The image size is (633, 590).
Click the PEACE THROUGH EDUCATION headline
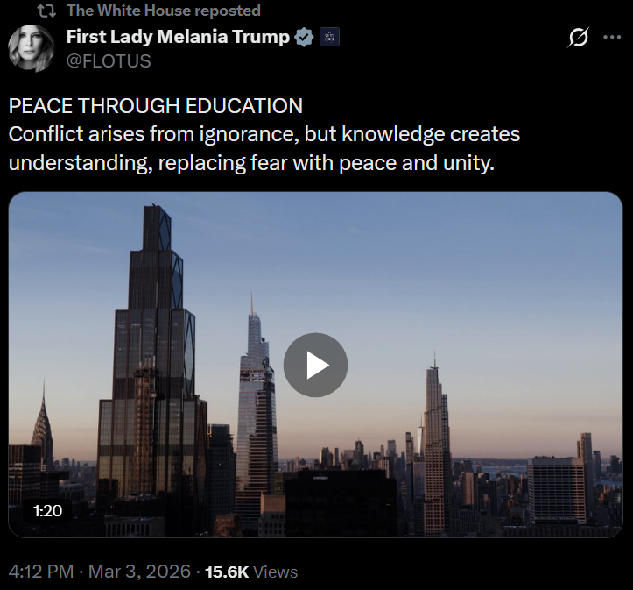point(156,106)
